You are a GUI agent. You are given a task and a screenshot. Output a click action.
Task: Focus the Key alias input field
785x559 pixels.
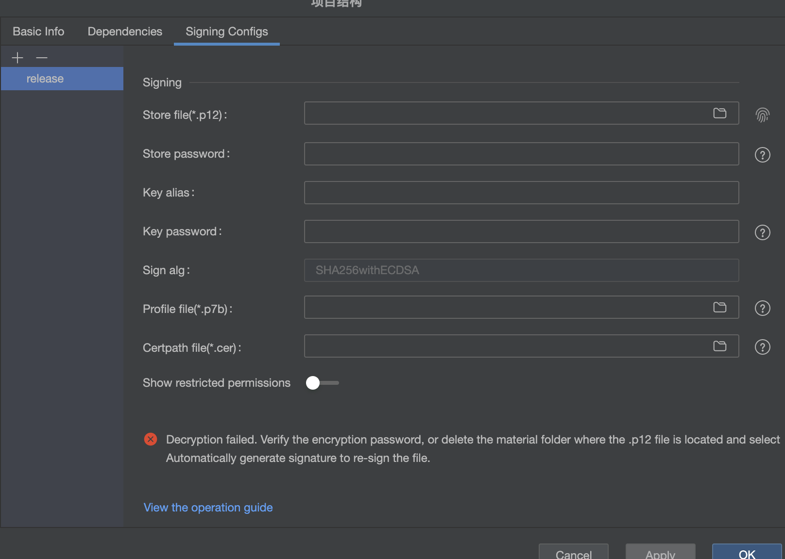(x=521, y=193)
